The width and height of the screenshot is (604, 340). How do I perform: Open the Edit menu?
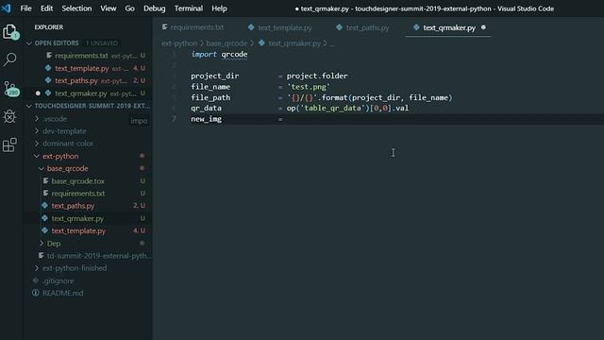pos(46,8)
